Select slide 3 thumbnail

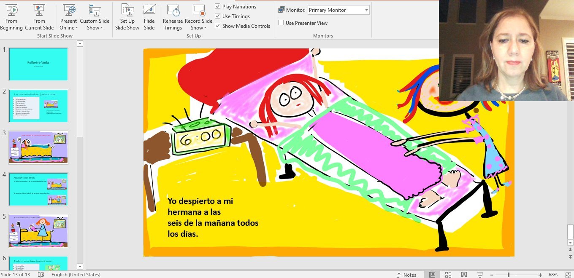(38, 147)
